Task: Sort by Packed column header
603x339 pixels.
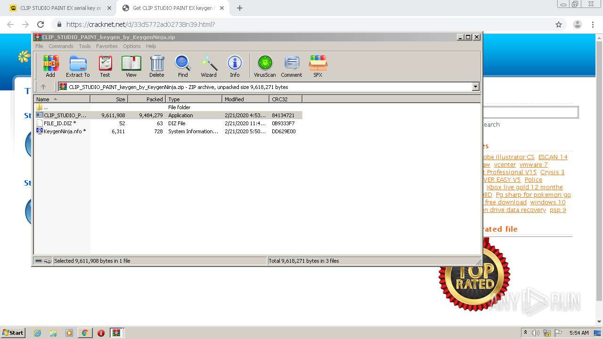Action: point(147,99)
